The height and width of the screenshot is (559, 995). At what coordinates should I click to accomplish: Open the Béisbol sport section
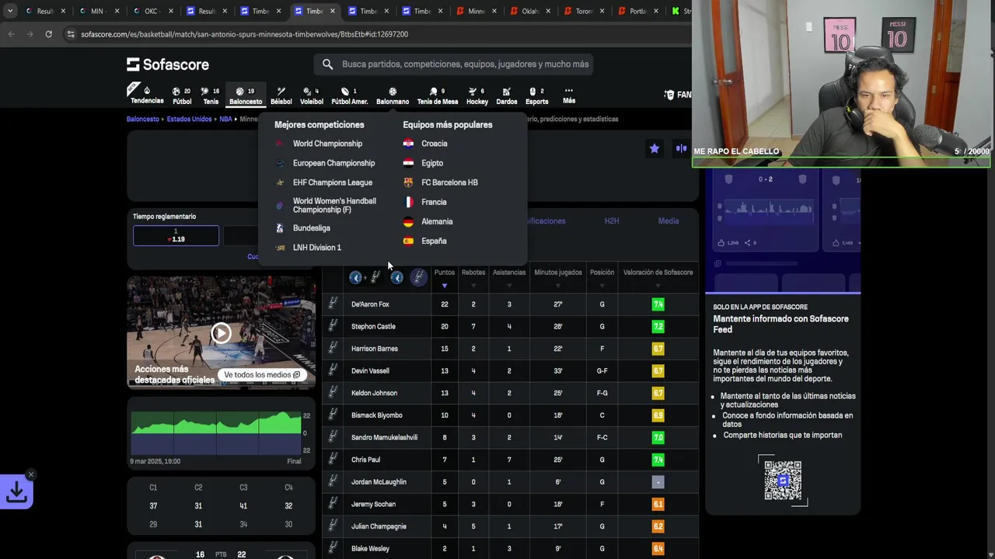coord(281,95)
